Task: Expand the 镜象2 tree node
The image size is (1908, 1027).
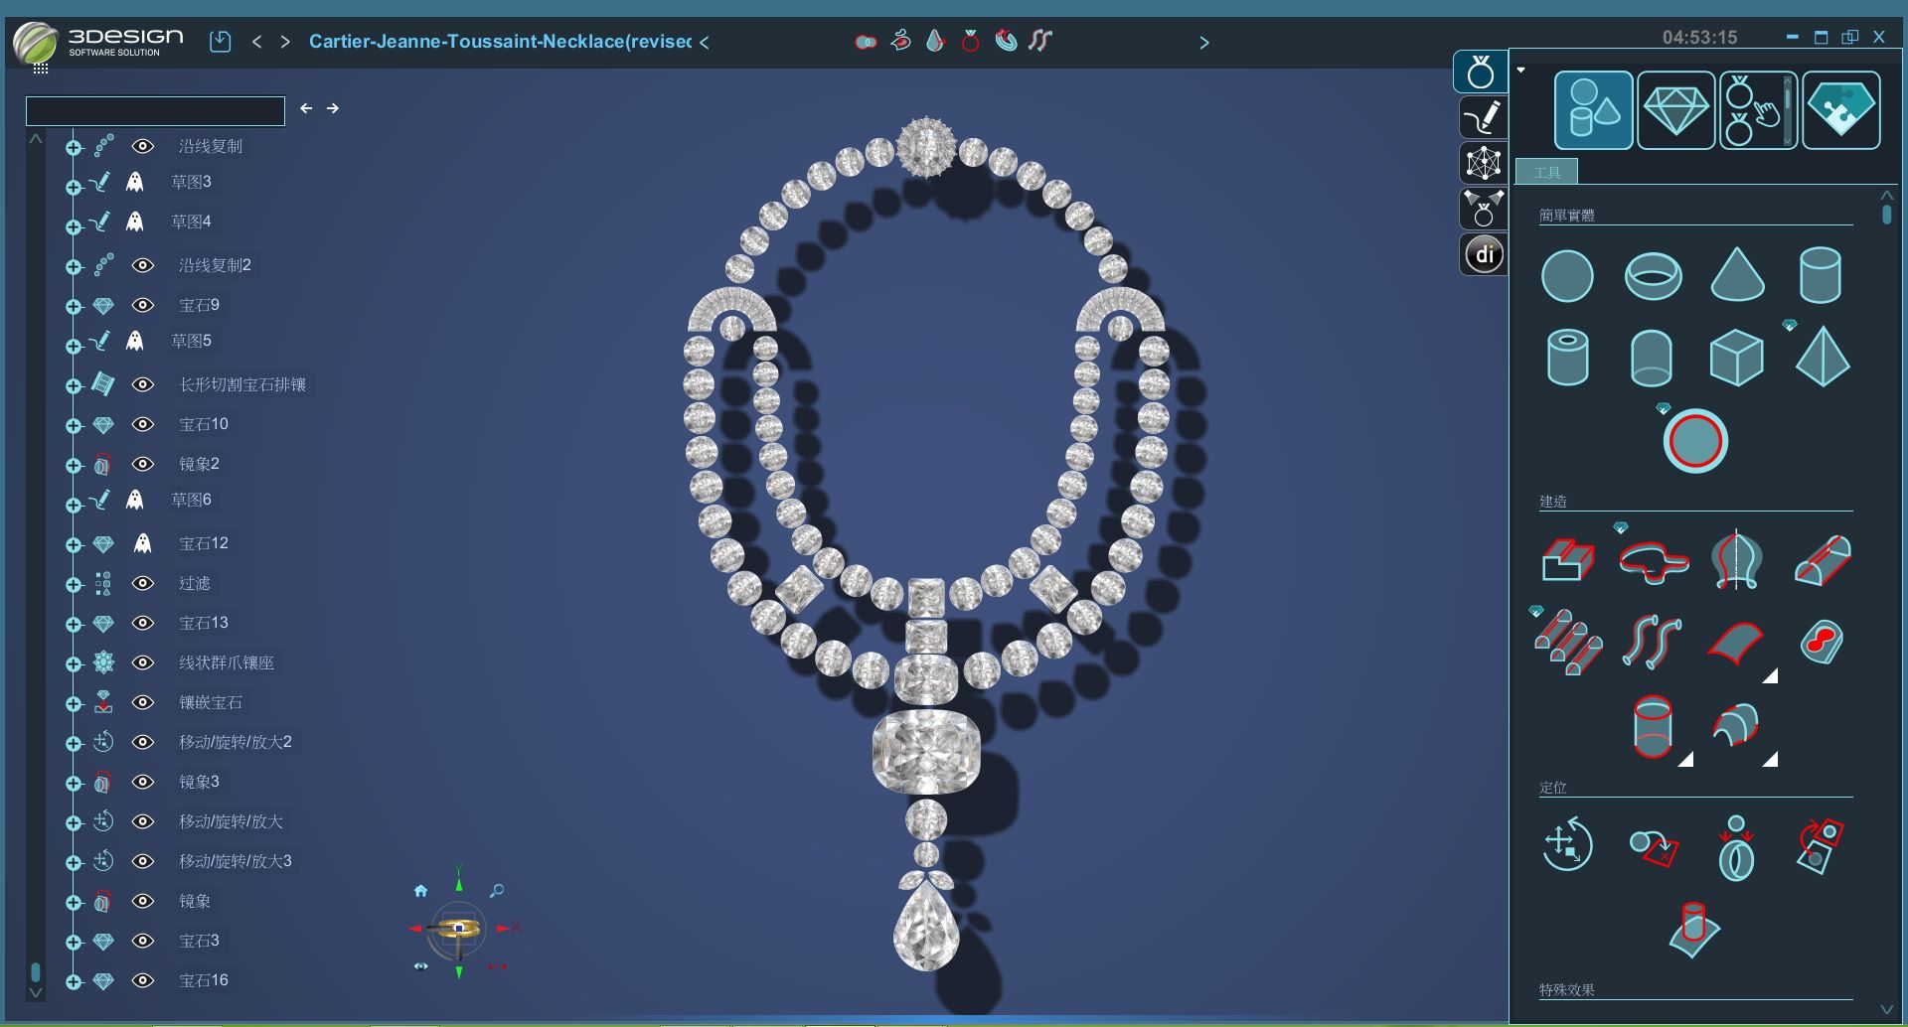Action: click(73, 466)
